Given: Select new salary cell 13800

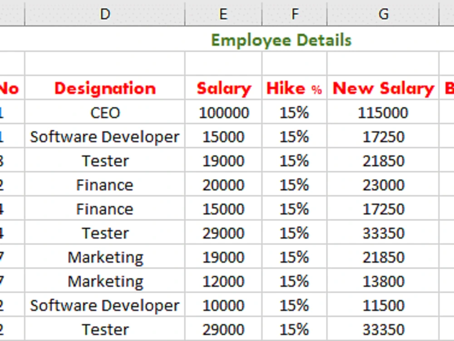Looking at the screenshot, I should click(383, 281).
